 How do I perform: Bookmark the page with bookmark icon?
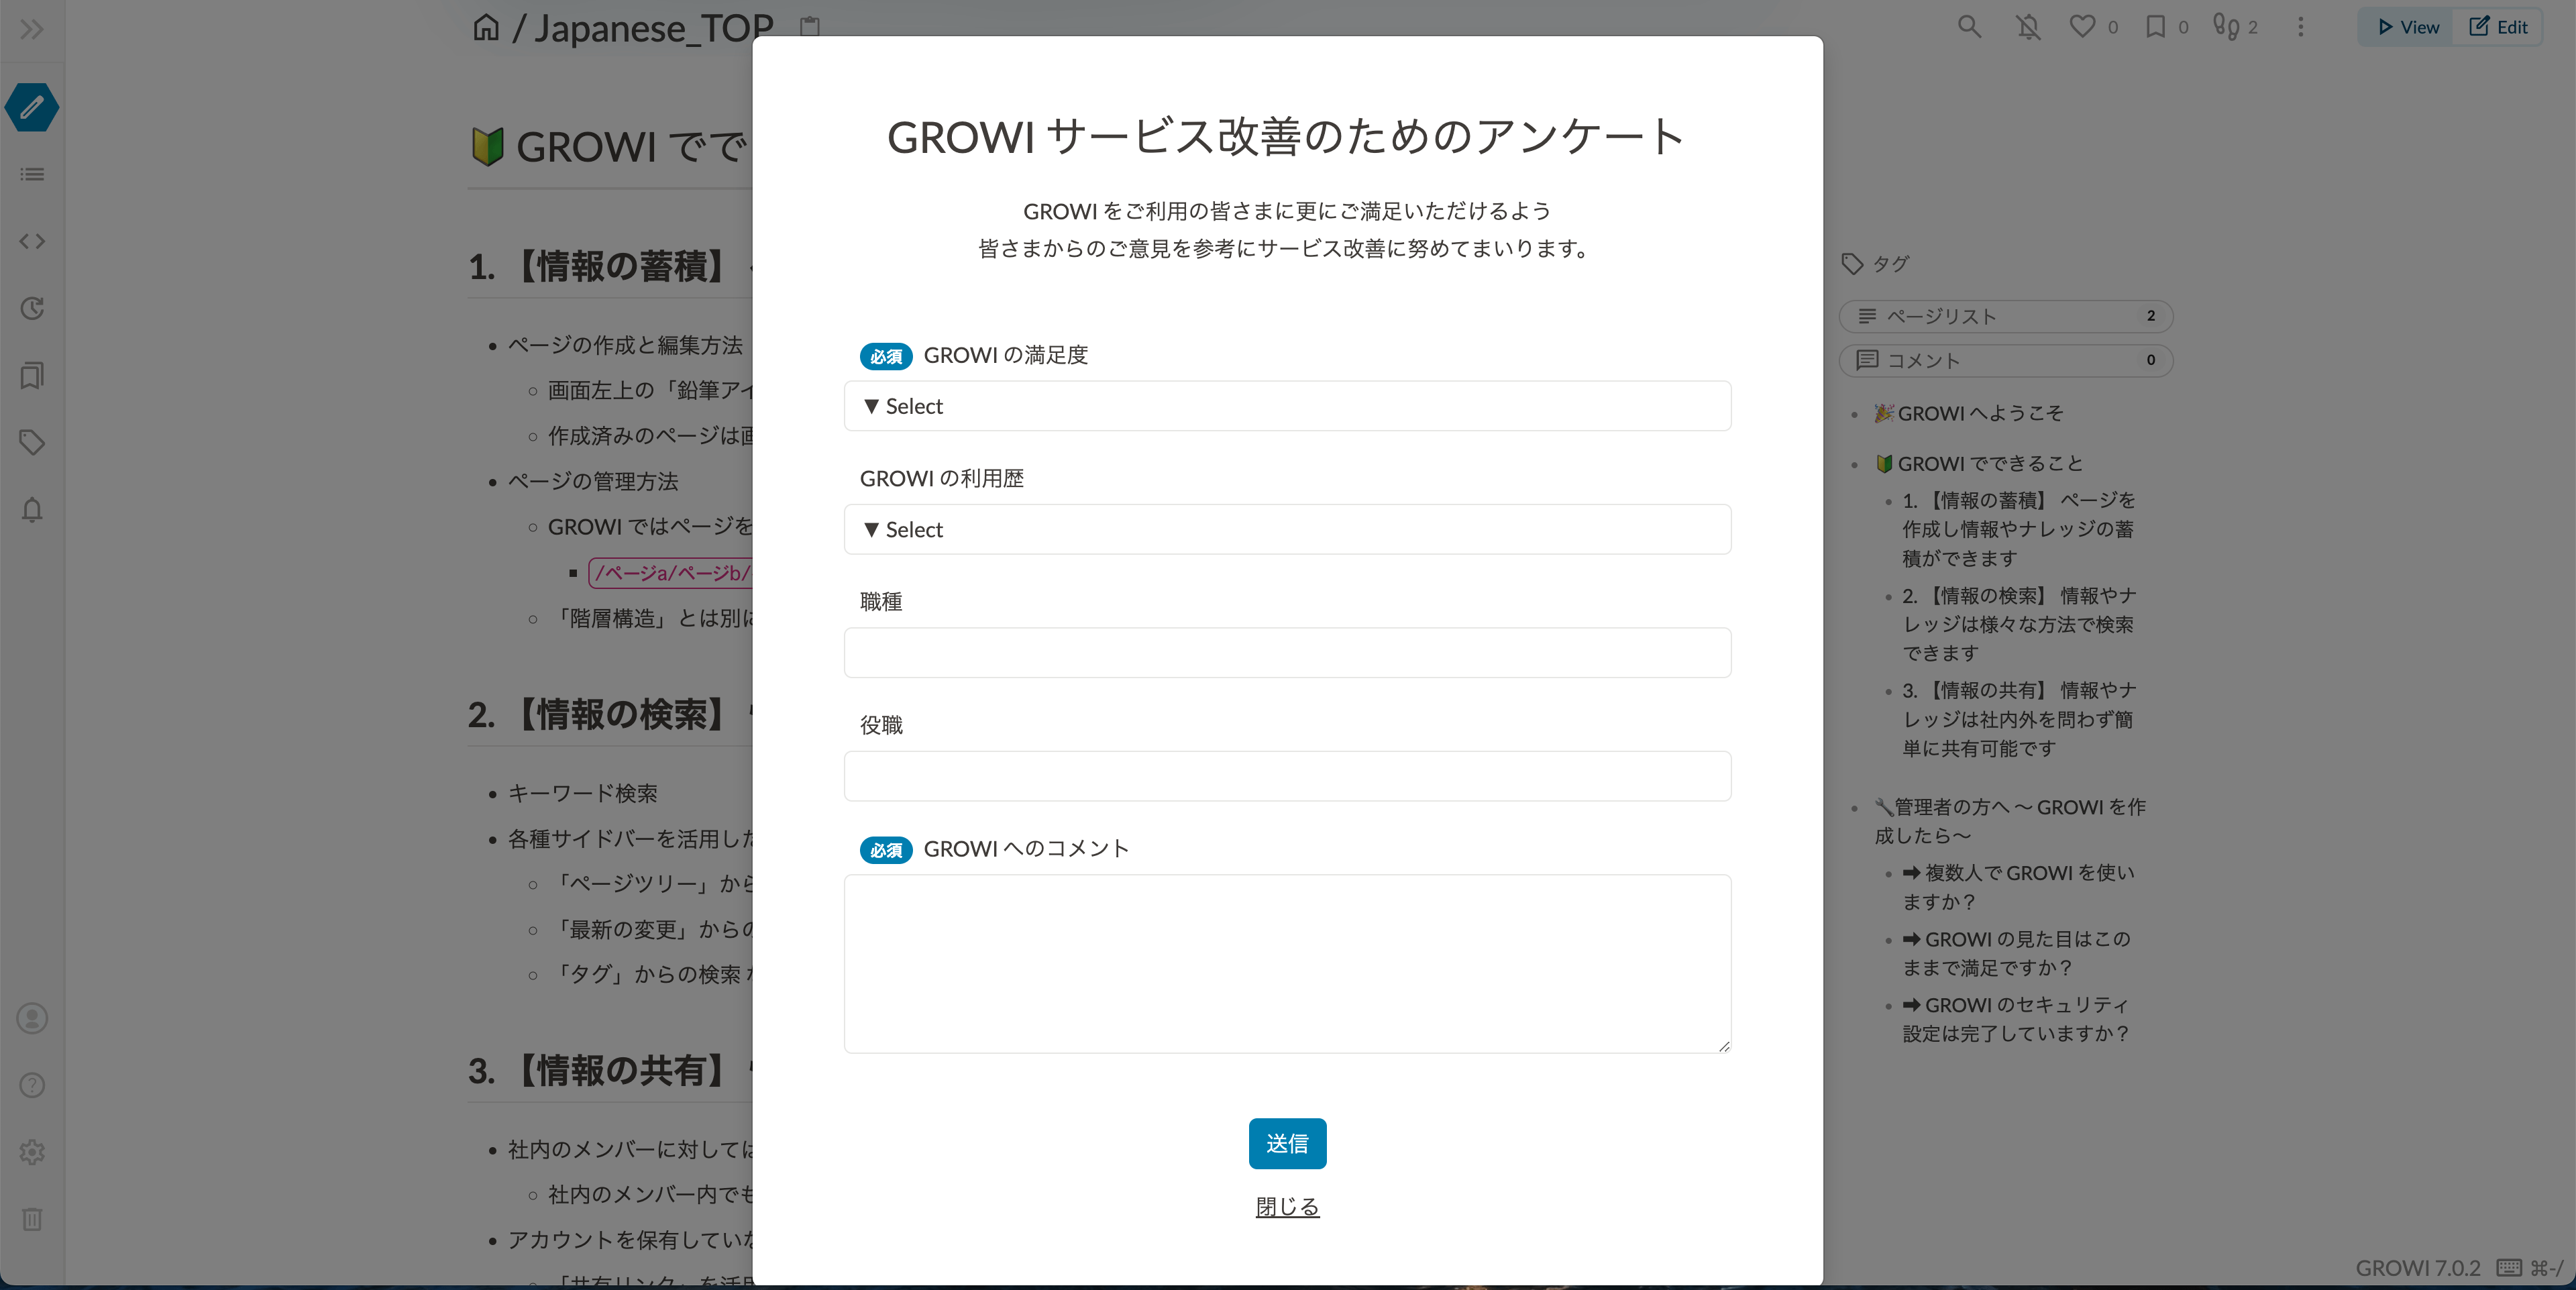[2156, 27]
